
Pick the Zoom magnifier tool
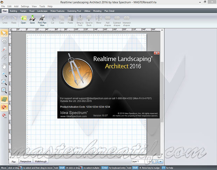(x=4, y=75)
